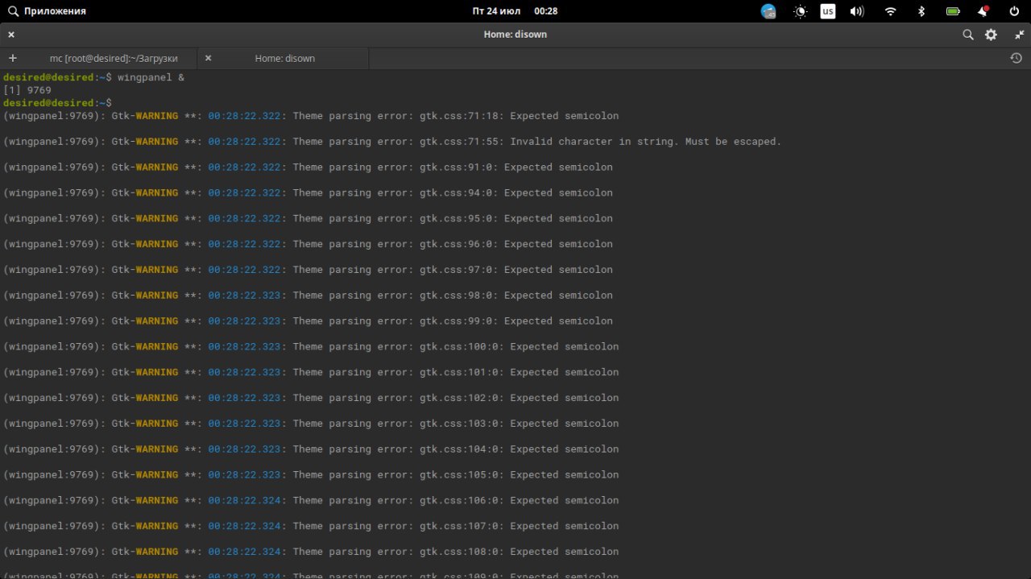Open the session power-off menu

pyautogui.click(x=1014, y=11)
